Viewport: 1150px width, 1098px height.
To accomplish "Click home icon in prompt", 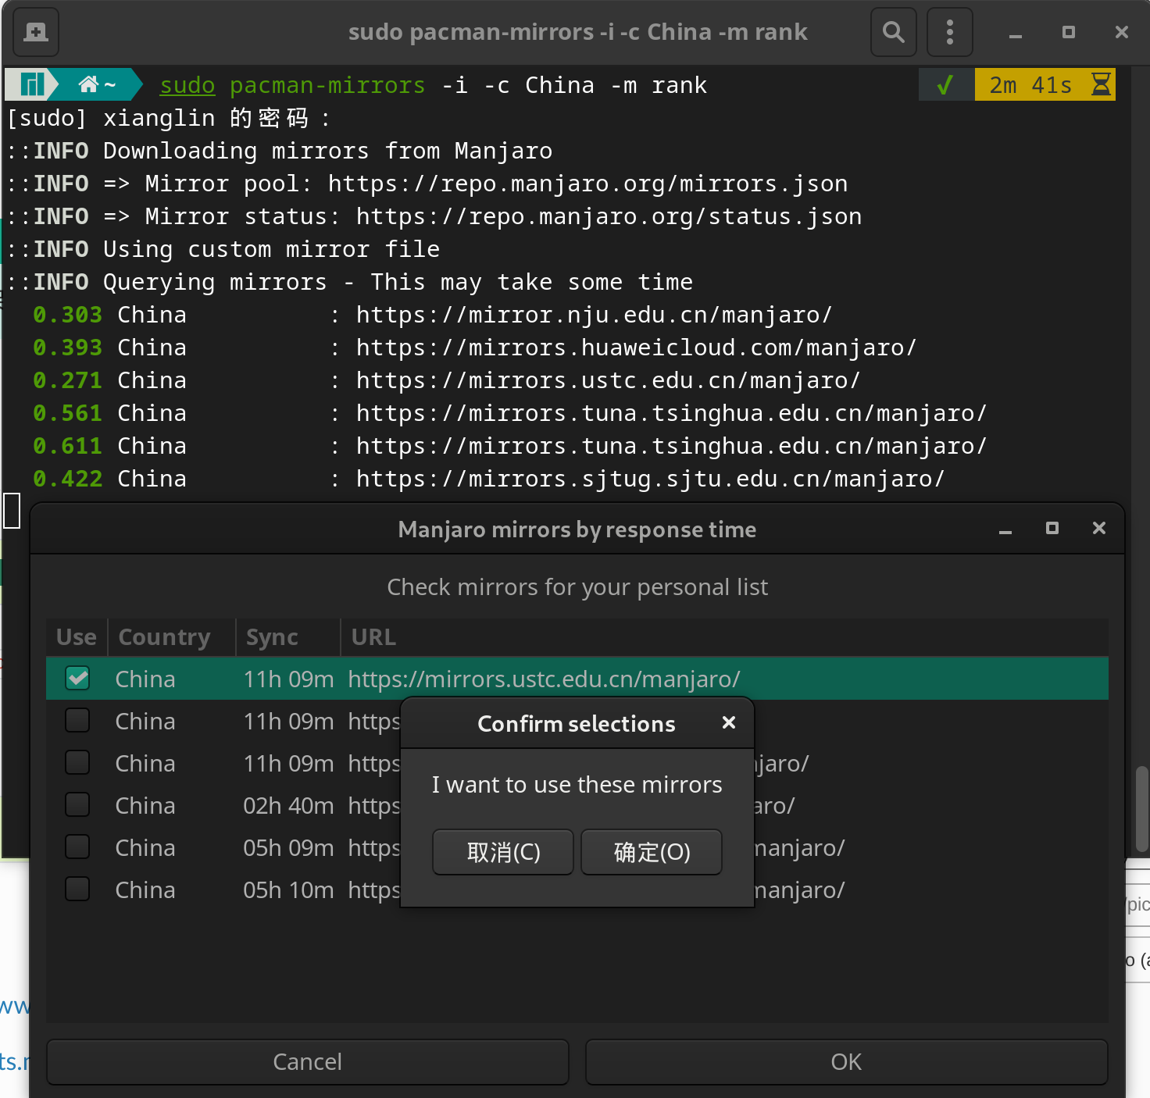I will point(88,84).
